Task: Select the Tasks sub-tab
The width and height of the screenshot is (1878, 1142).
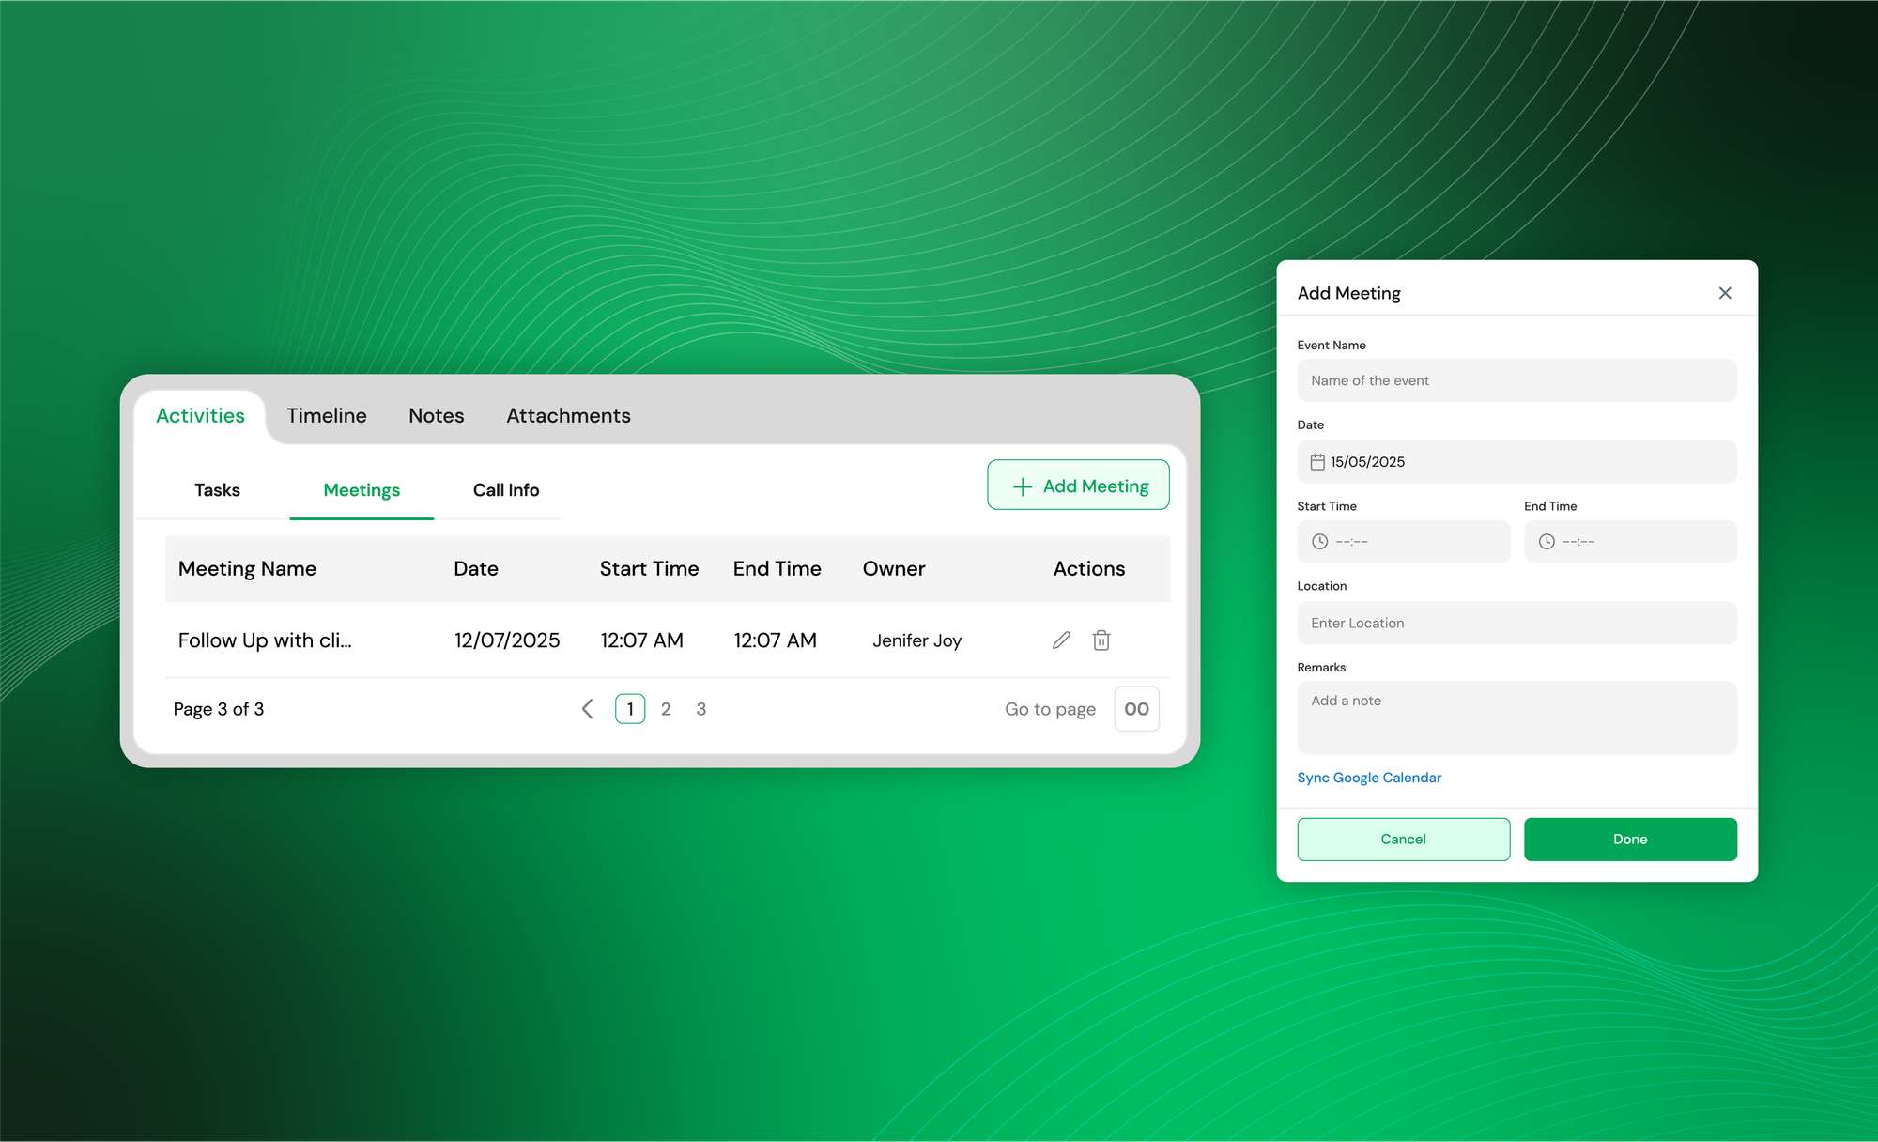Action: (x=217, y=490)
